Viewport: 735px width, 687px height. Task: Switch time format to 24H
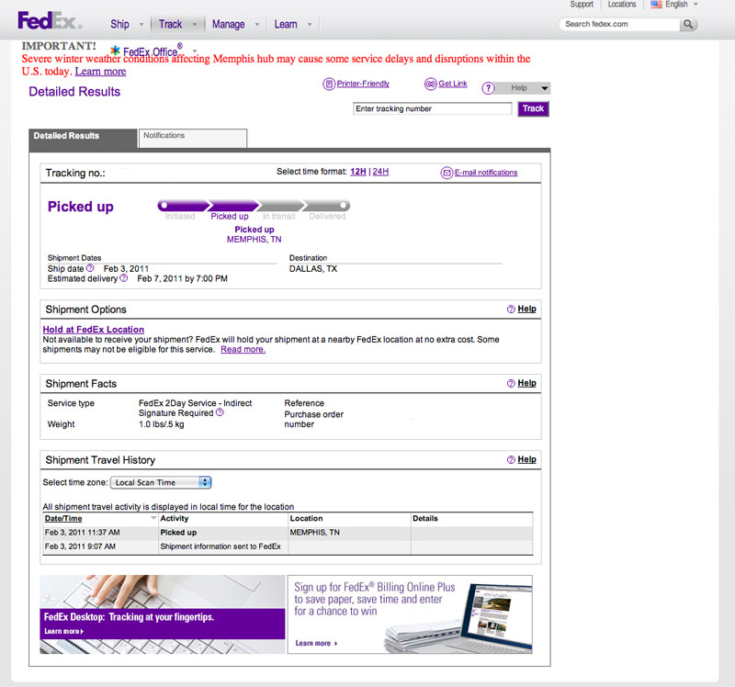(380, 172)
